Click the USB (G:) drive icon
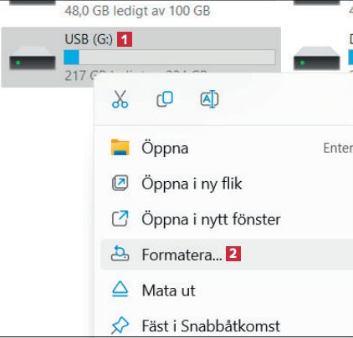The image size is (353, 338). point(33,58)
